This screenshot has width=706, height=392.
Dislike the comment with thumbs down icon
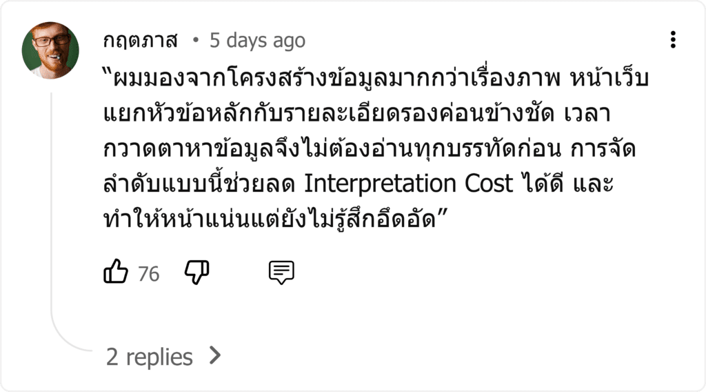(x=196, y=272)
